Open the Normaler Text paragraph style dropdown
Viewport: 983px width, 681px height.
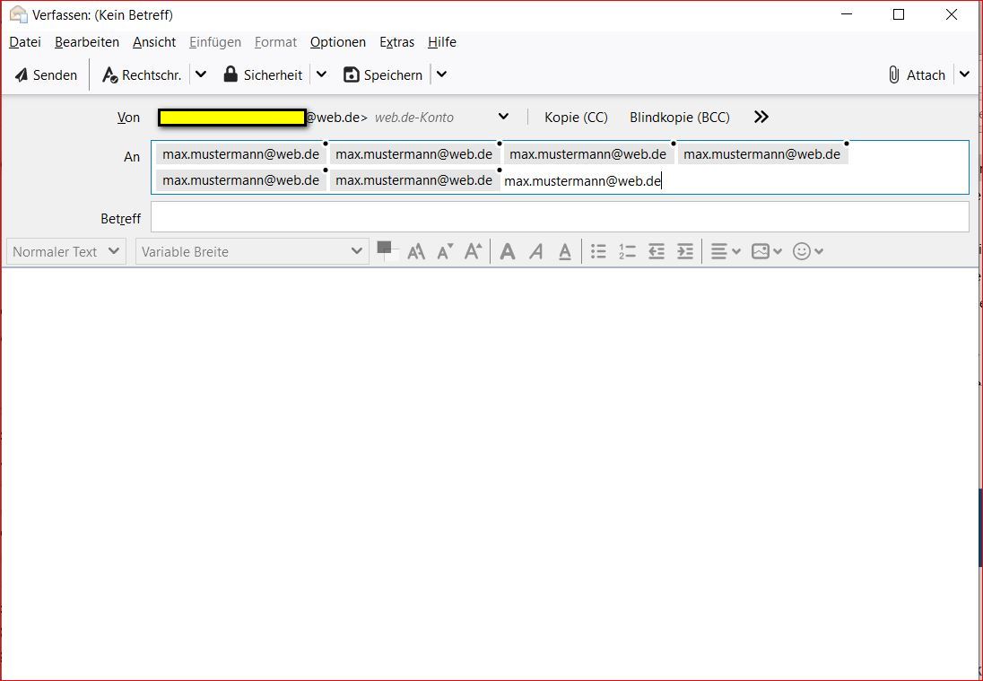click(65, 251)
